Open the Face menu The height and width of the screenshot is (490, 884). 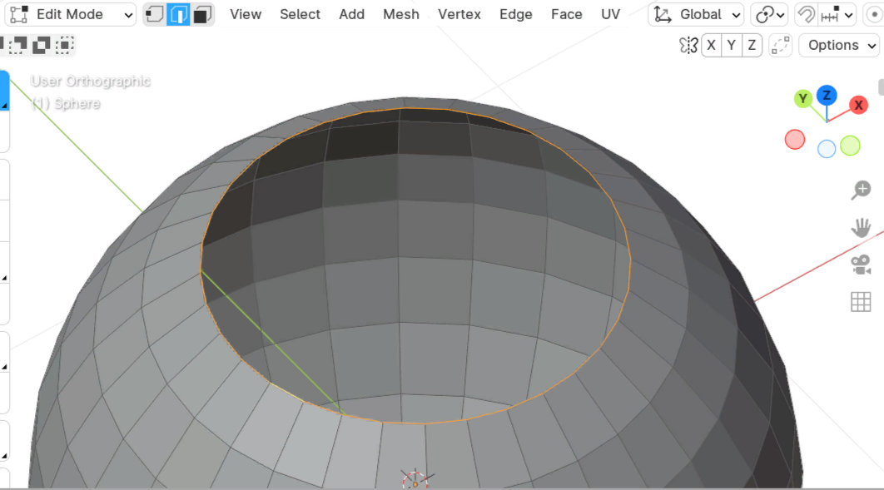click(x=567, y=15)
